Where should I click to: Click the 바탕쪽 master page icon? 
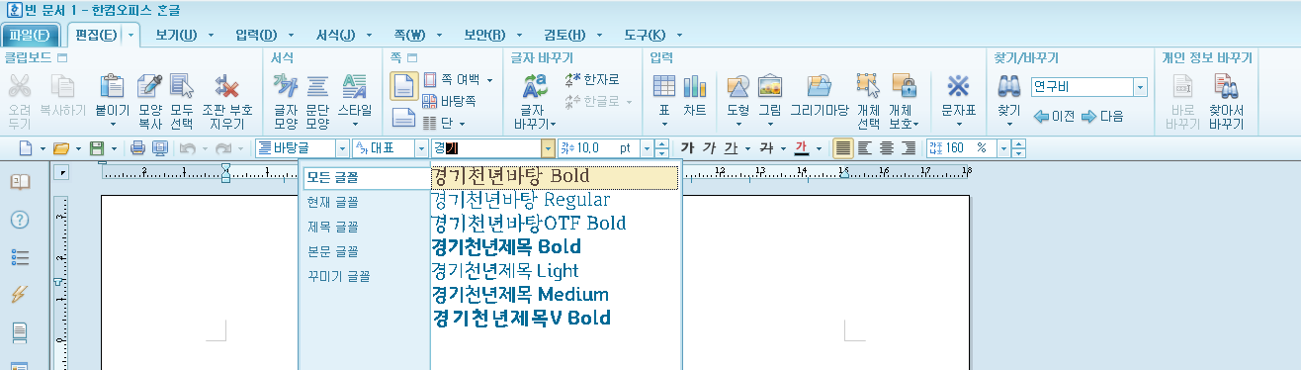451,101
